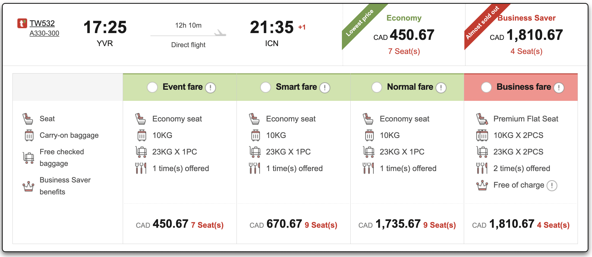Click the Premium Flat Seat icon
Viewport: 592px width, 257px height.
[482, 118]
